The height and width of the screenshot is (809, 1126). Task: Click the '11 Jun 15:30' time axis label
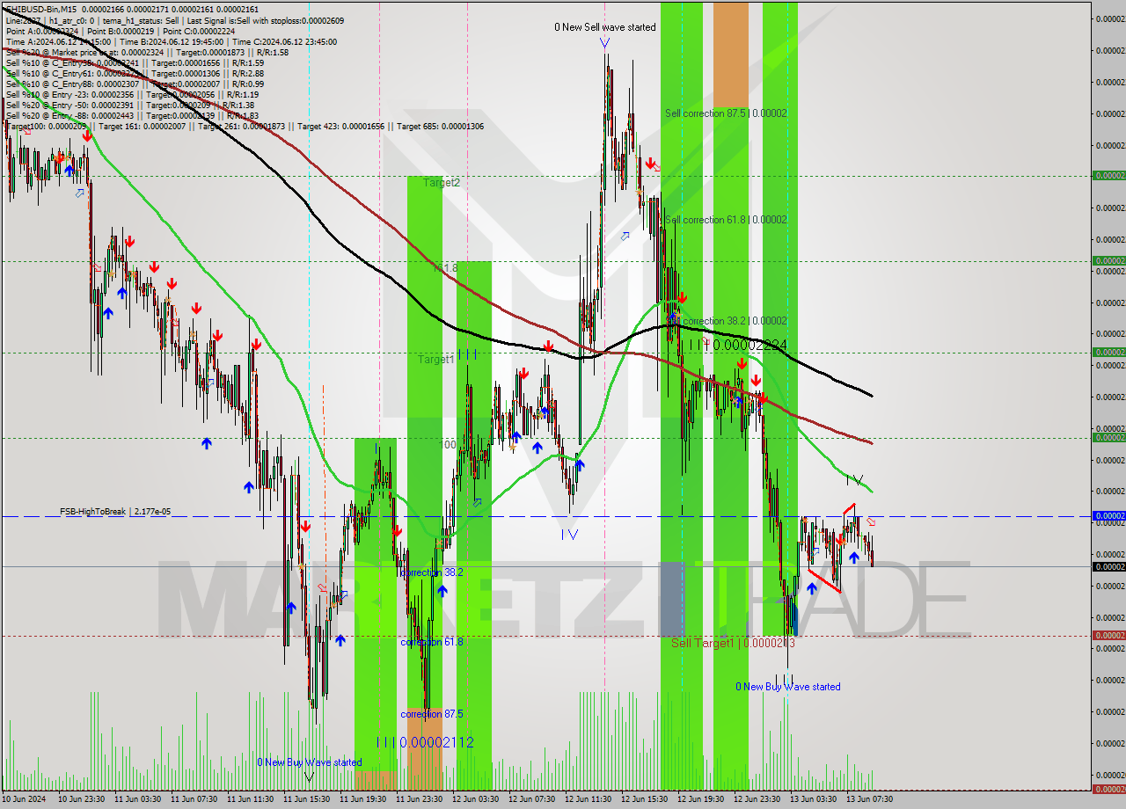(308, 799)
